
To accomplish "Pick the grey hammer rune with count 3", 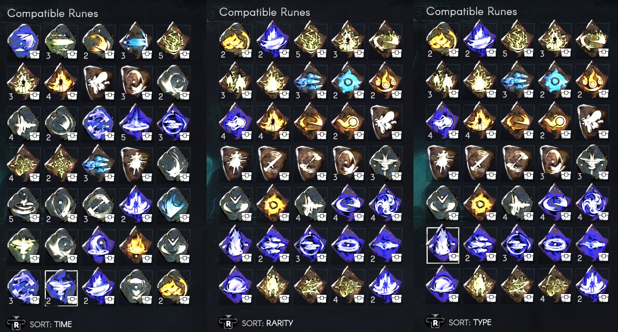I will (x=99, y=206).
